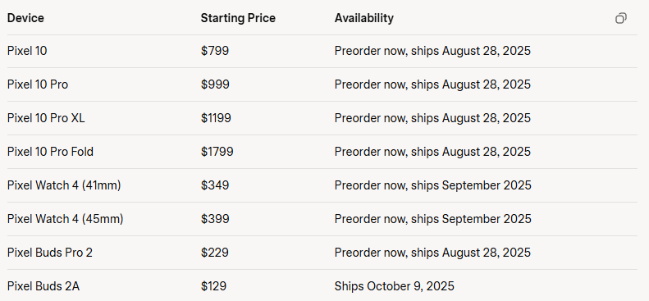The height and width of the screenshot is (301, 649).
Task: Click the copy table icon
Action: pos(621,18)
